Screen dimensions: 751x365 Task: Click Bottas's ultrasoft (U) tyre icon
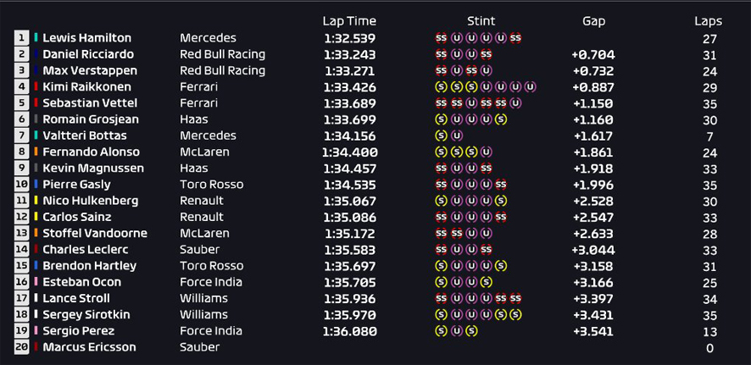tap(456, 135)
